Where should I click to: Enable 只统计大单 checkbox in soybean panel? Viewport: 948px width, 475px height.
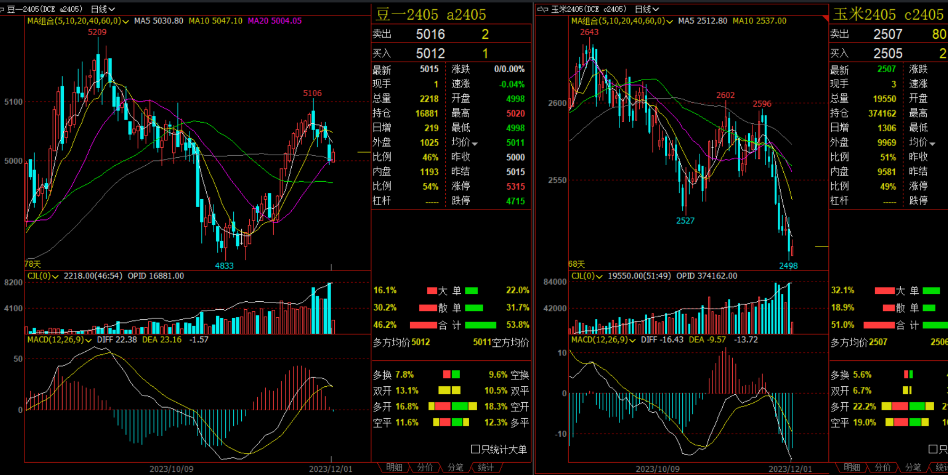[476, 449]
